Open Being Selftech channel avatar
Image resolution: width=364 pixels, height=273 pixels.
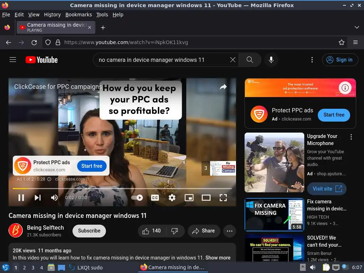point(16,230)
